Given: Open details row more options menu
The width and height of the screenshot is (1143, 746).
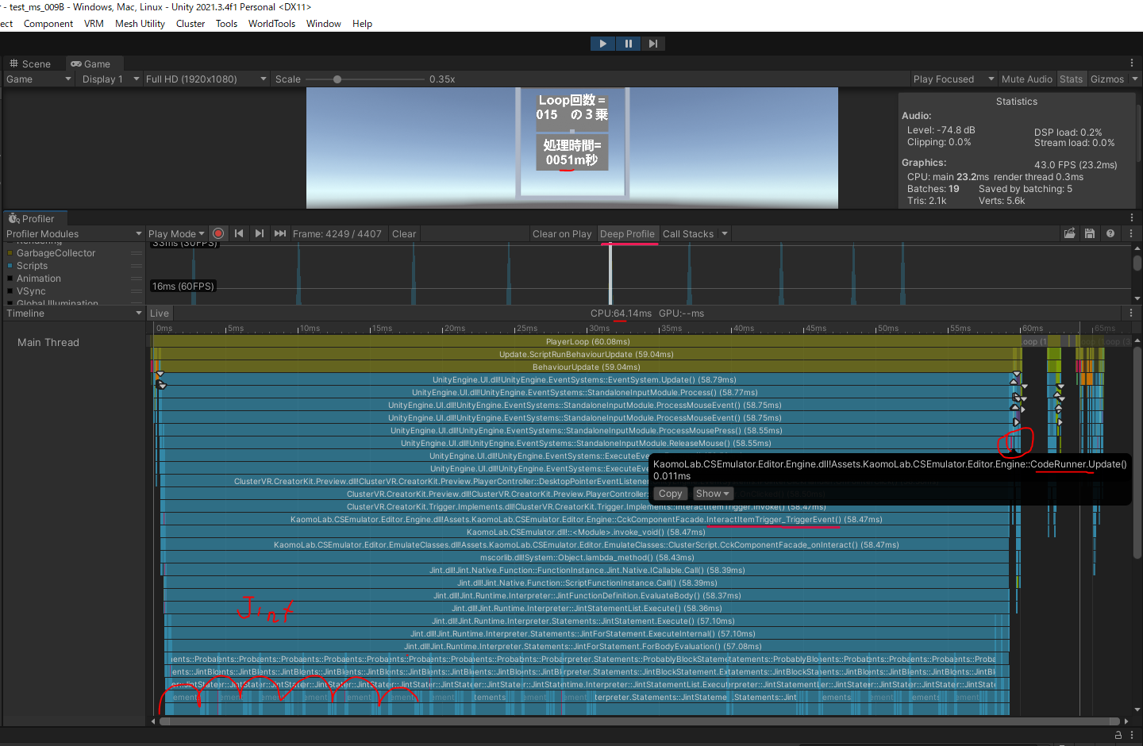Looking at the screenshot, I should coord(1132,313).
